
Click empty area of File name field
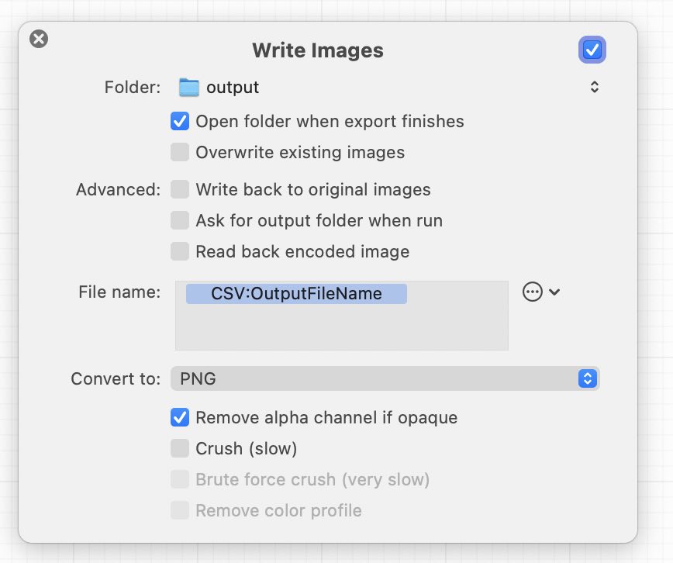[341, 330]
